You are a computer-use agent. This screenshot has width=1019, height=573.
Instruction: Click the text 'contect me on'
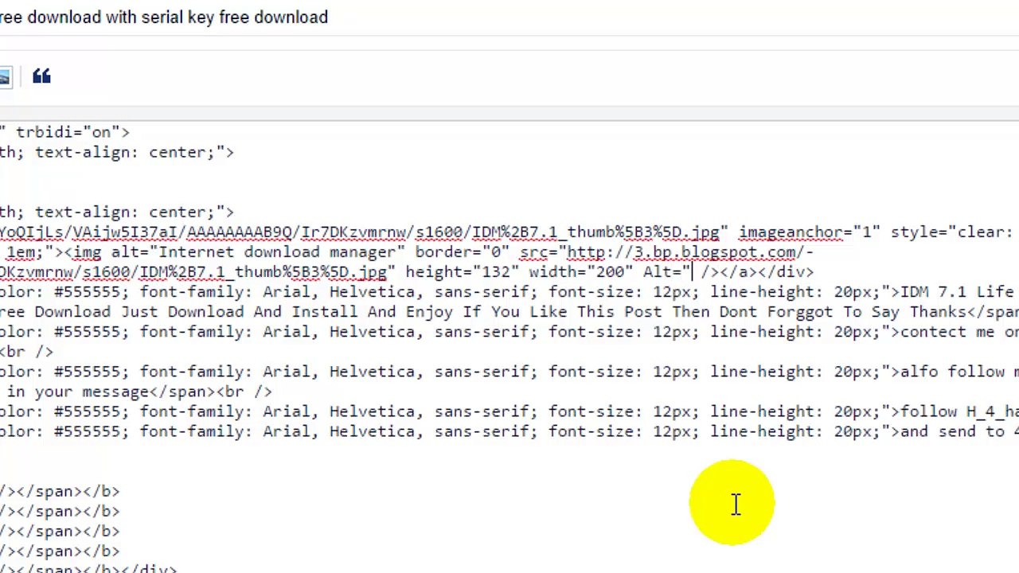click(x=959, y=332)
